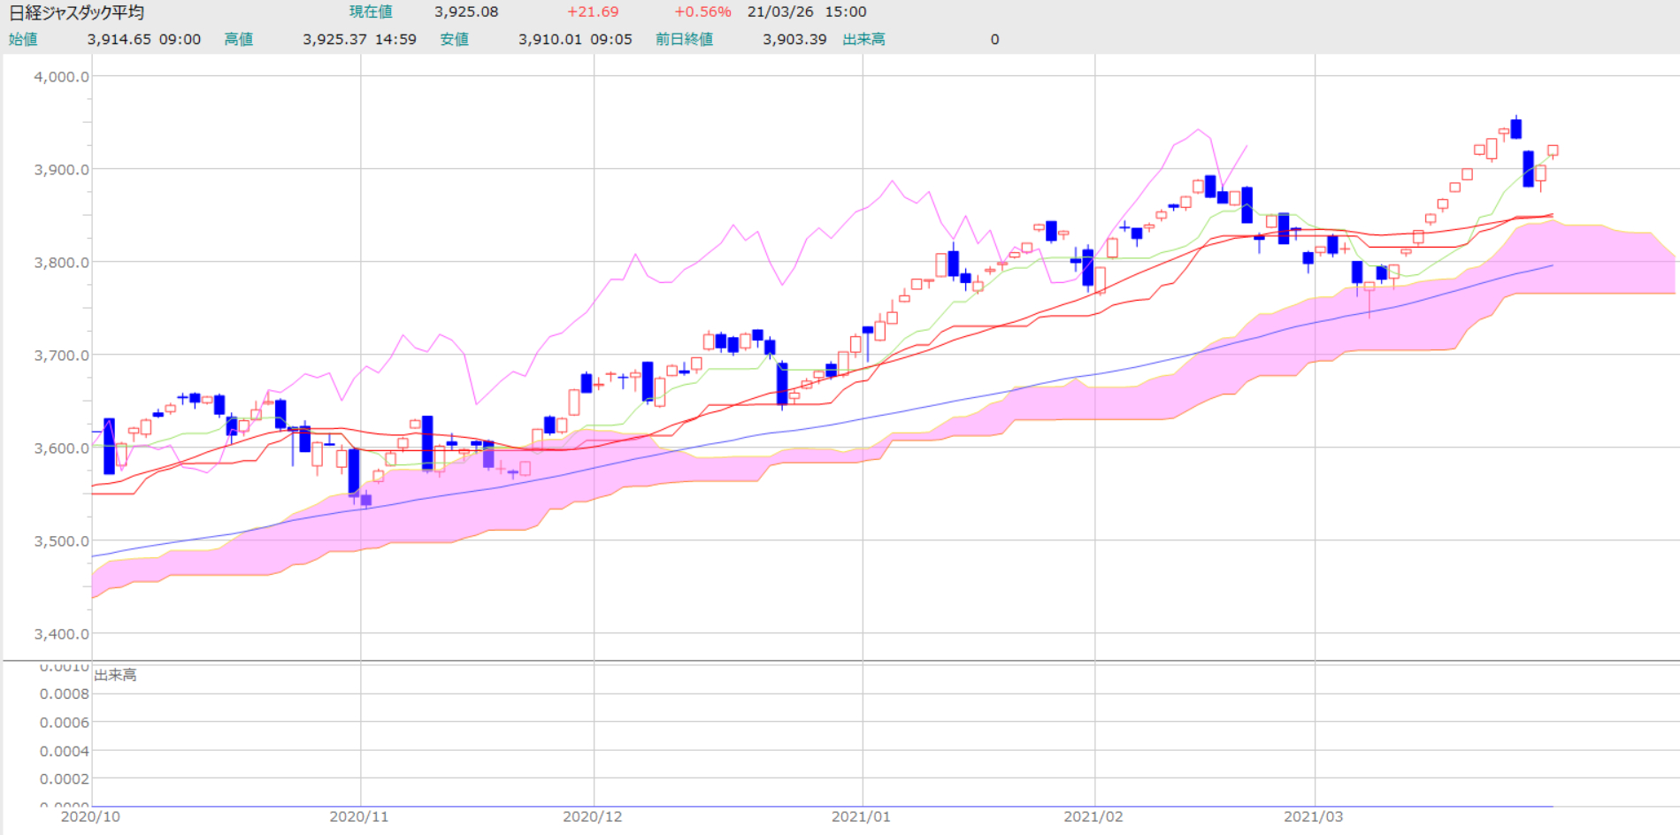
Task: Select the 21/03/26 date text
Action: click(x=782, y=12)
